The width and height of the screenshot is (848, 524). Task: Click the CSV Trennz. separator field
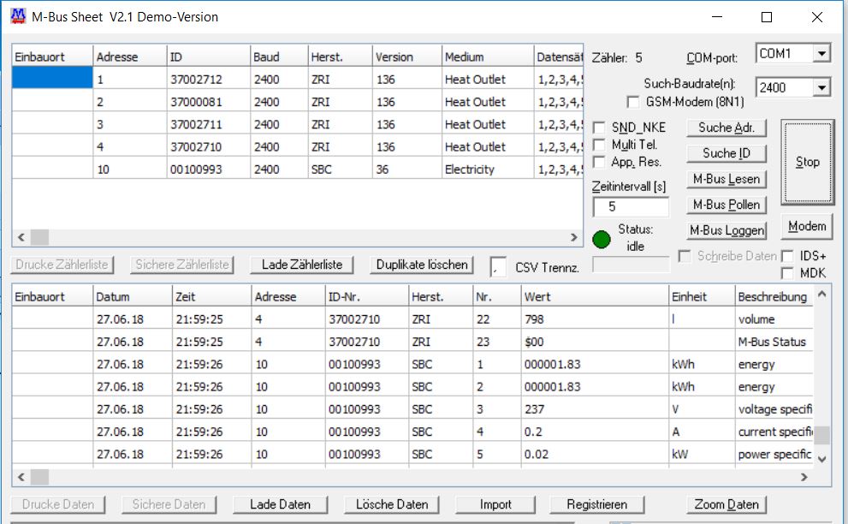[498, 267]
